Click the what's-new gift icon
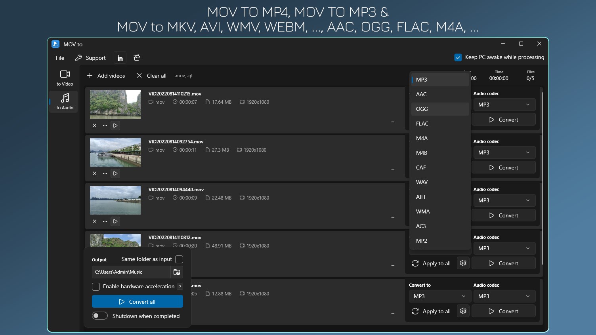This screenshot has height=335, width=596. 136,57
